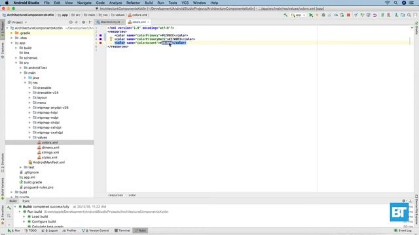Open the SDK Manager icon

(396, 15)
